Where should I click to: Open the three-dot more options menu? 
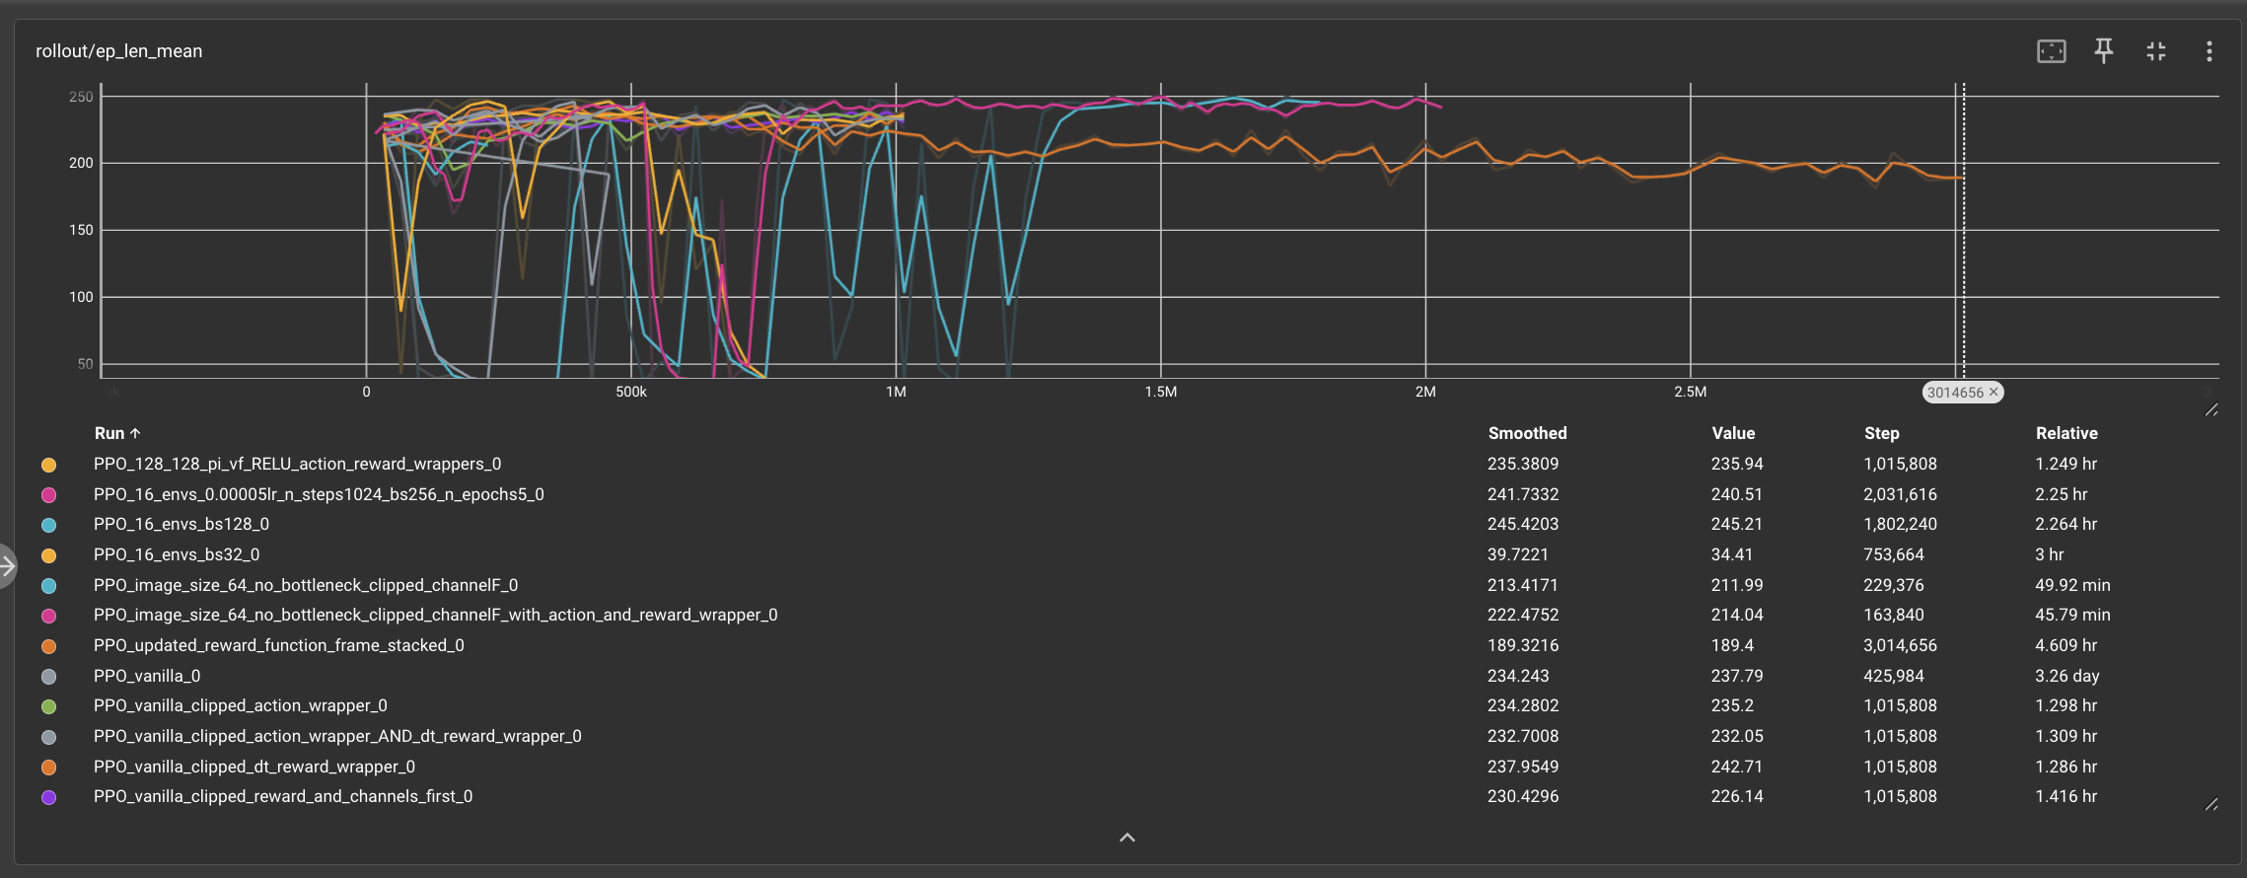(x=2209, y=51)
